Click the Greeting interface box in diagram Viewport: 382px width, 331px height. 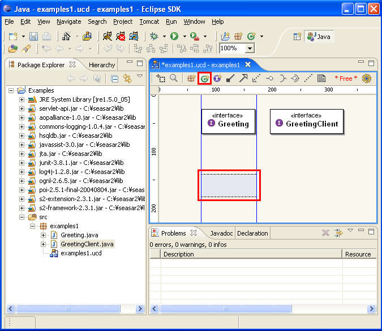[x=228, y=121]
